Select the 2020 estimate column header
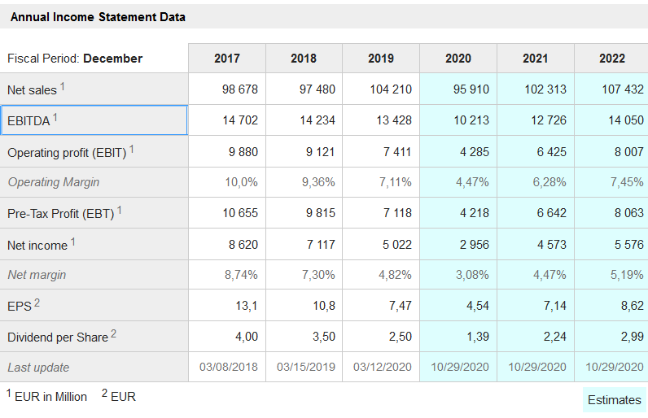The image size is (648, 418). 458,58
